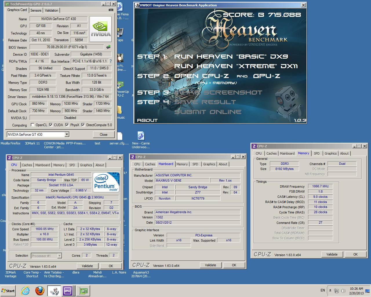Click the Close button in GPU-Z
The image size is (371, 297).
pos(103,135)
